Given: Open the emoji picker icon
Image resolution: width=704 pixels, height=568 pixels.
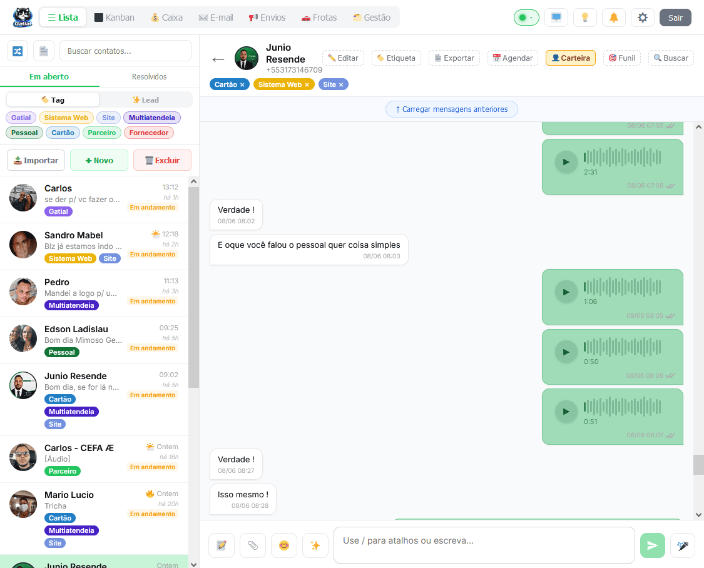Looking at the screenshot, I should 283,545.
